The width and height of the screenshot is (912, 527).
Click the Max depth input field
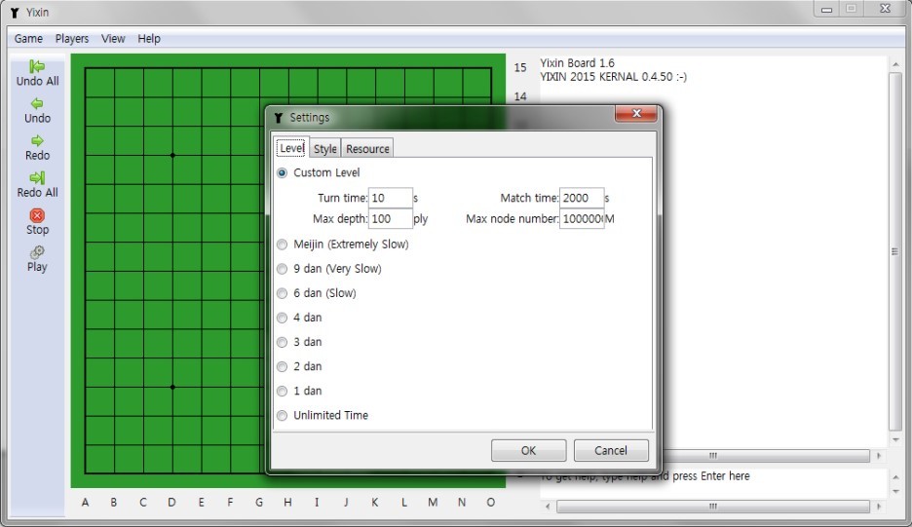coord(391,219)
